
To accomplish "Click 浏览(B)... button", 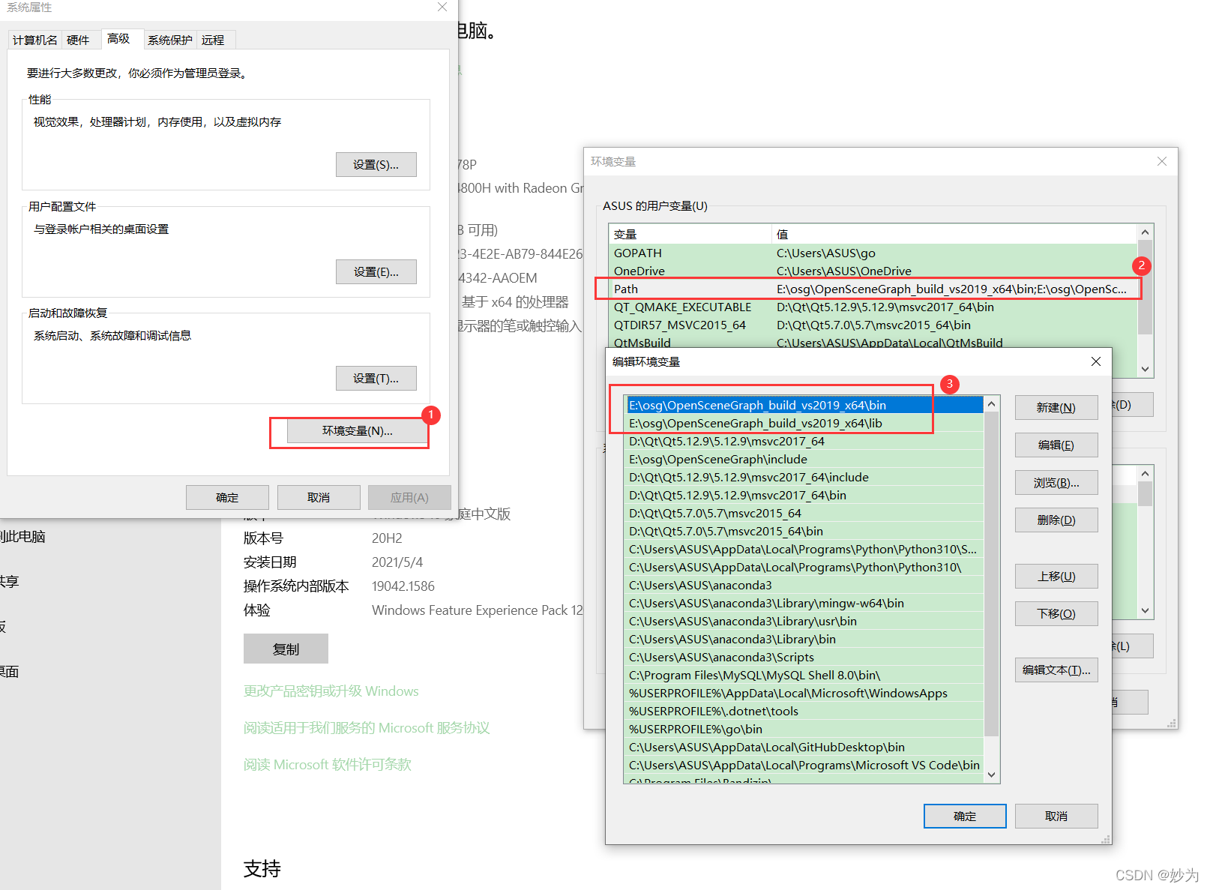I will 1056,483.
